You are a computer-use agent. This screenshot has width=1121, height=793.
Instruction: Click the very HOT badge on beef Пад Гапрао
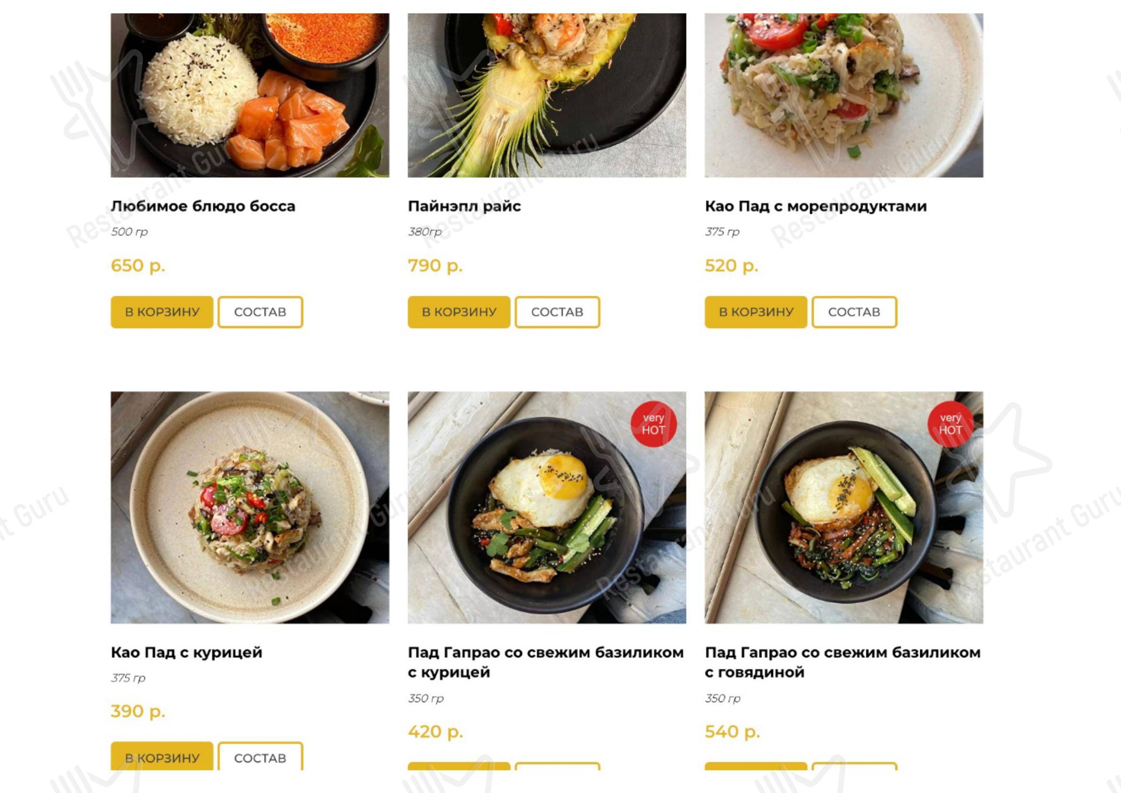[950, 424]
